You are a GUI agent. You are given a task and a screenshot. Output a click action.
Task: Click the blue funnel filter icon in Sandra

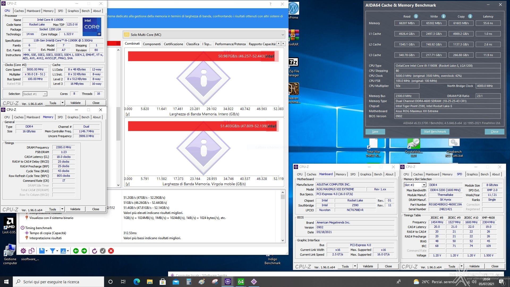tap(52, 251)
